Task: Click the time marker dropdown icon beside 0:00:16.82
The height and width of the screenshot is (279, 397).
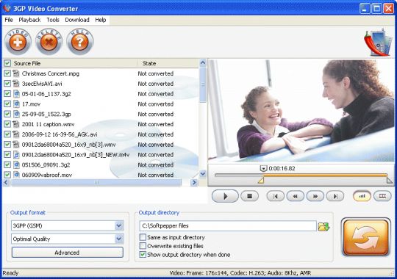Action: [263, 168]
